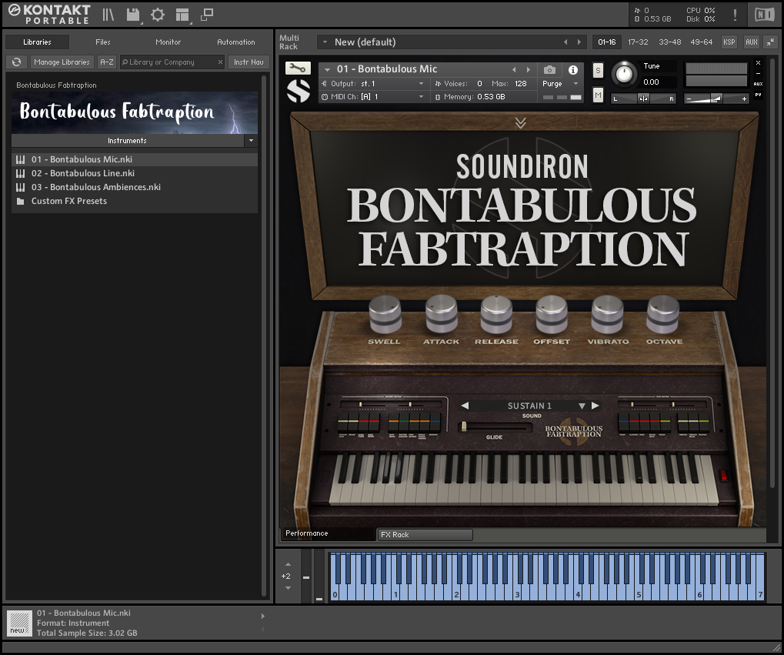The image size is (784, 655).
Task: Expand the panel with the double chevron
Action: click(x=521, y=122)
